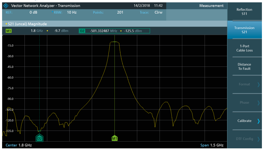Open Reflection S11 measurement
Screen dimensions: 264x152
pyautogui.click(x=244, y=12)
